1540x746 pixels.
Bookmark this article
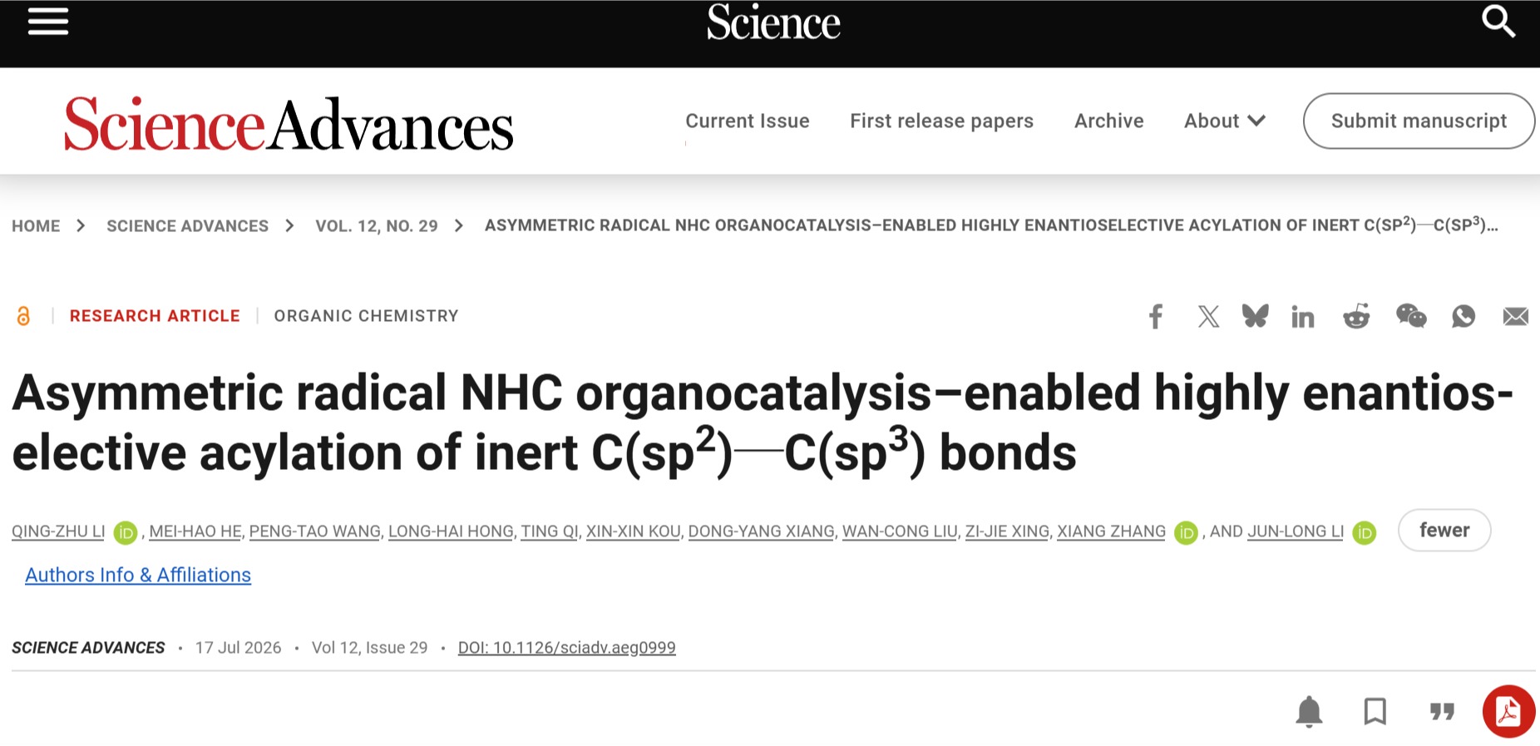point(1375,712)
